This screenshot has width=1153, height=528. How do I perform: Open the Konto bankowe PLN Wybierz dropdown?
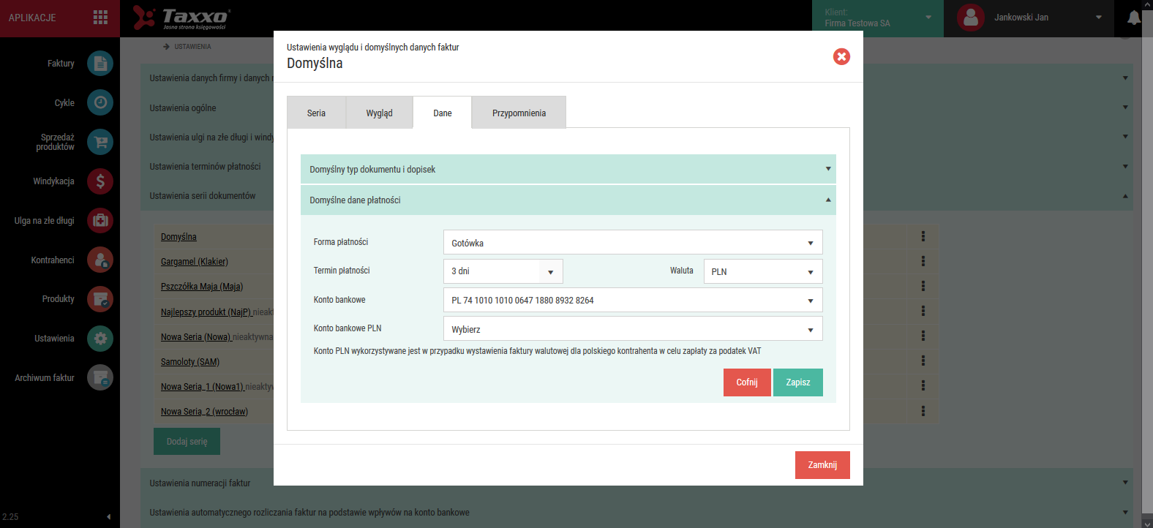click(x=633, y=329)
